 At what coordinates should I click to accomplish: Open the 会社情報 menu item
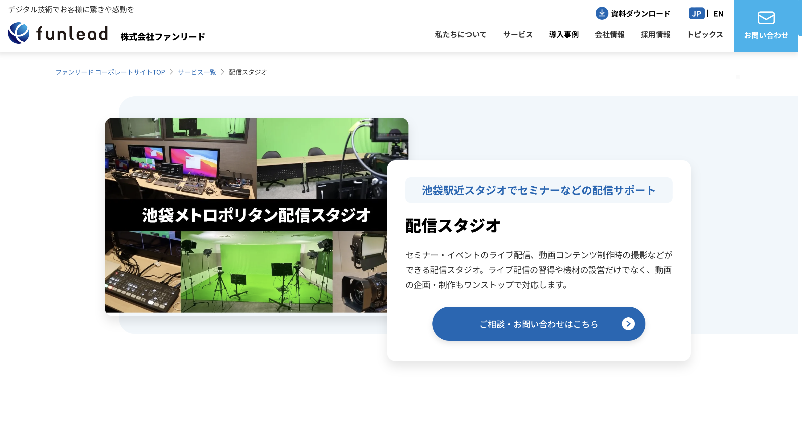(x=609, y=35)
